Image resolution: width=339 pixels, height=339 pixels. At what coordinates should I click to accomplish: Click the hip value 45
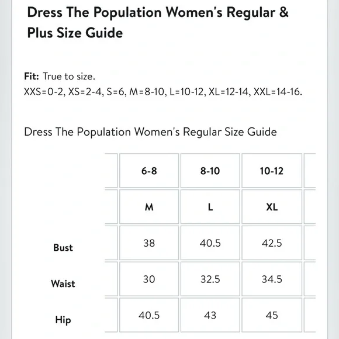[x=272, y=315]
